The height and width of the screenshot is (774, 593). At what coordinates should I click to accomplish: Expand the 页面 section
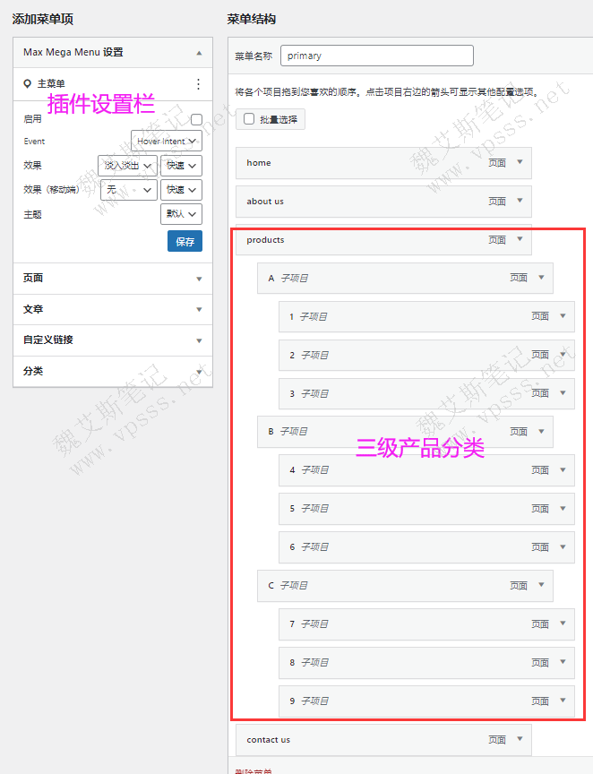(x=199, y=279)
